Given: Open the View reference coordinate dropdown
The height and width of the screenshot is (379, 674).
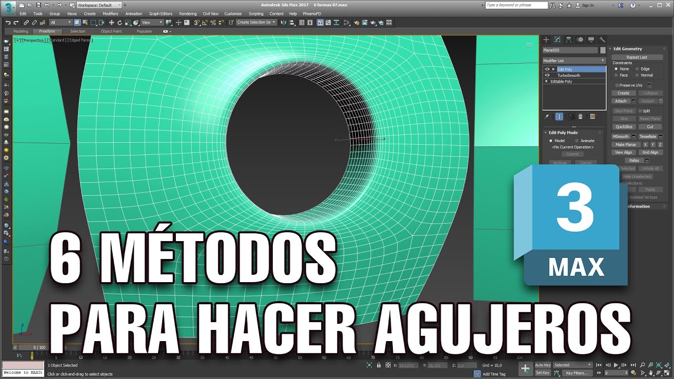Looking at the screenshot, I should coord(152,23).
